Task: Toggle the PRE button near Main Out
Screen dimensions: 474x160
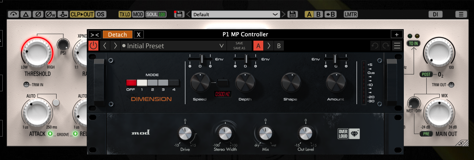Action: coord(426,134)
